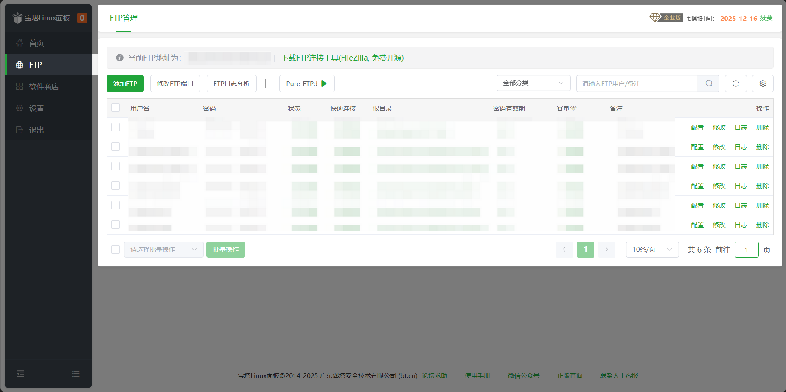Screen dimensions: 786x392
Task: Open the FileZilla download link
Action: click(342, 58)
